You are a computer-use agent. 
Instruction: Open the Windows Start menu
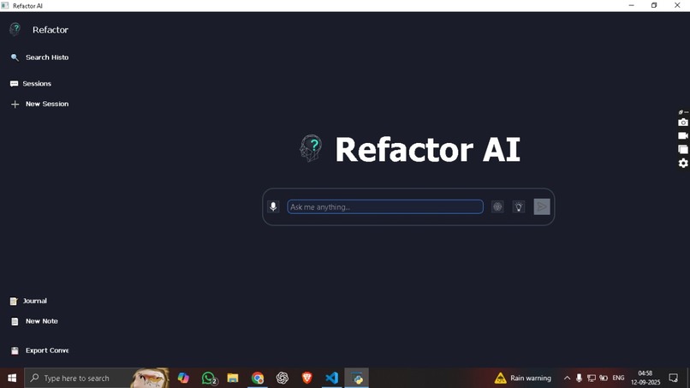12,378
